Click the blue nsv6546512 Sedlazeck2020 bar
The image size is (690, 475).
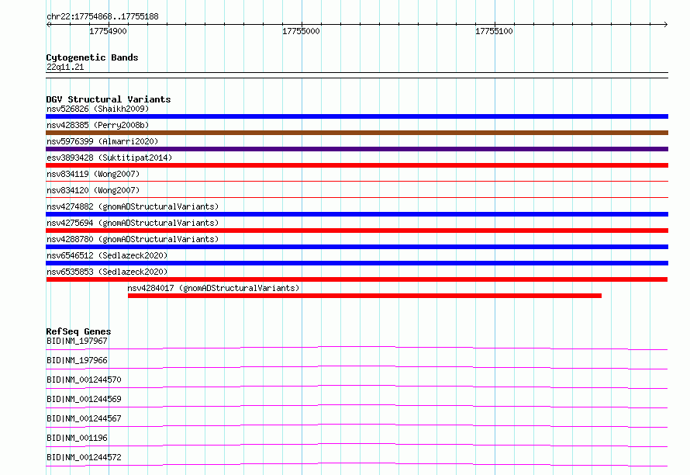point(357,263)
